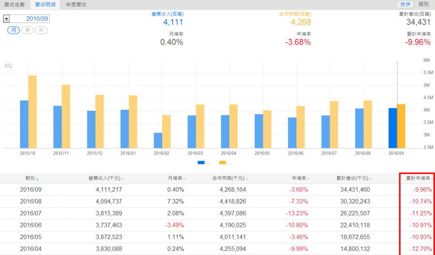Click the -13.23% yearly growth cell

point(297,213)
